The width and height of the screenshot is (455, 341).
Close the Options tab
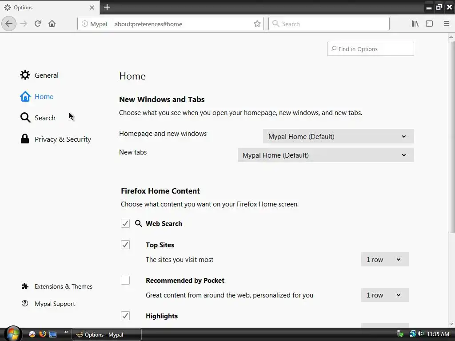point(92,8)
